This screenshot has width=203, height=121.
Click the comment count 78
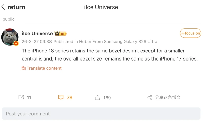[70, 98]
